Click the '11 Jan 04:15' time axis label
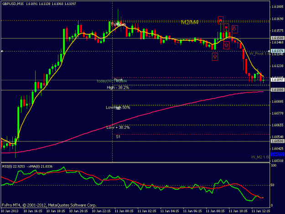The width and height of the screenshot is (285, 214). point(170,211)
